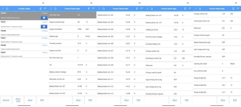Select the Engine revolution 1504 rpm row

point(72,29)
